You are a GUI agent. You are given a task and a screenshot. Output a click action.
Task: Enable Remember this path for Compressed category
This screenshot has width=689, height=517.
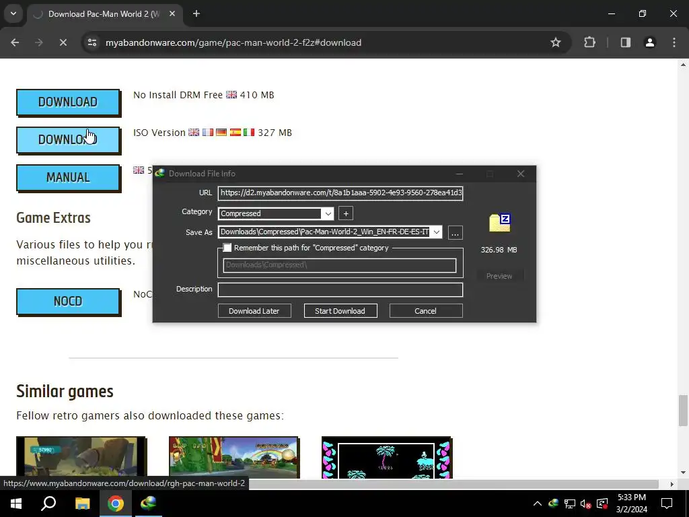(x=227, y=248)
